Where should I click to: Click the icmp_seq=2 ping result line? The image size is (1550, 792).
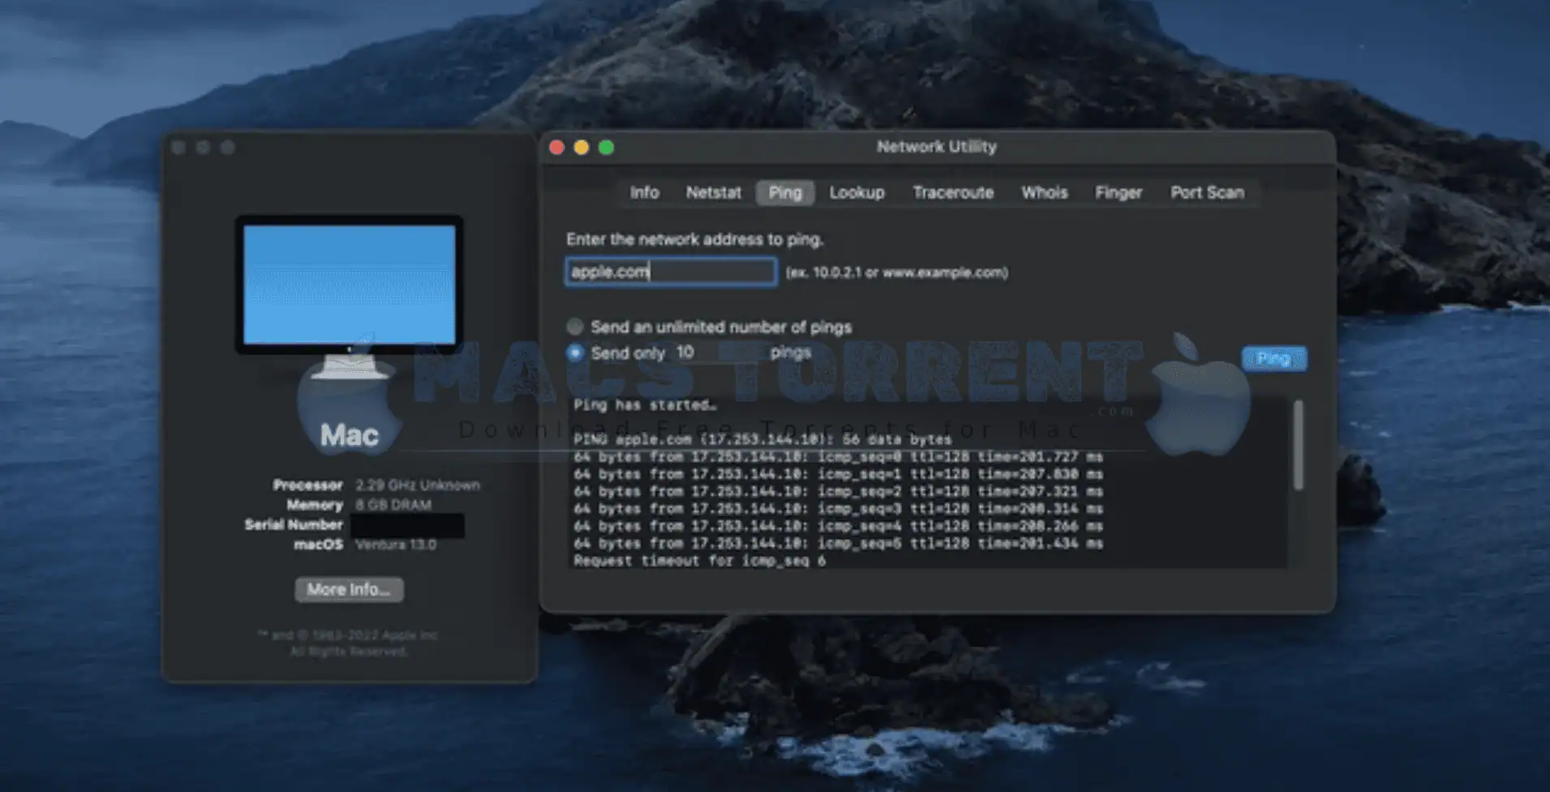[x=838, y=492]
